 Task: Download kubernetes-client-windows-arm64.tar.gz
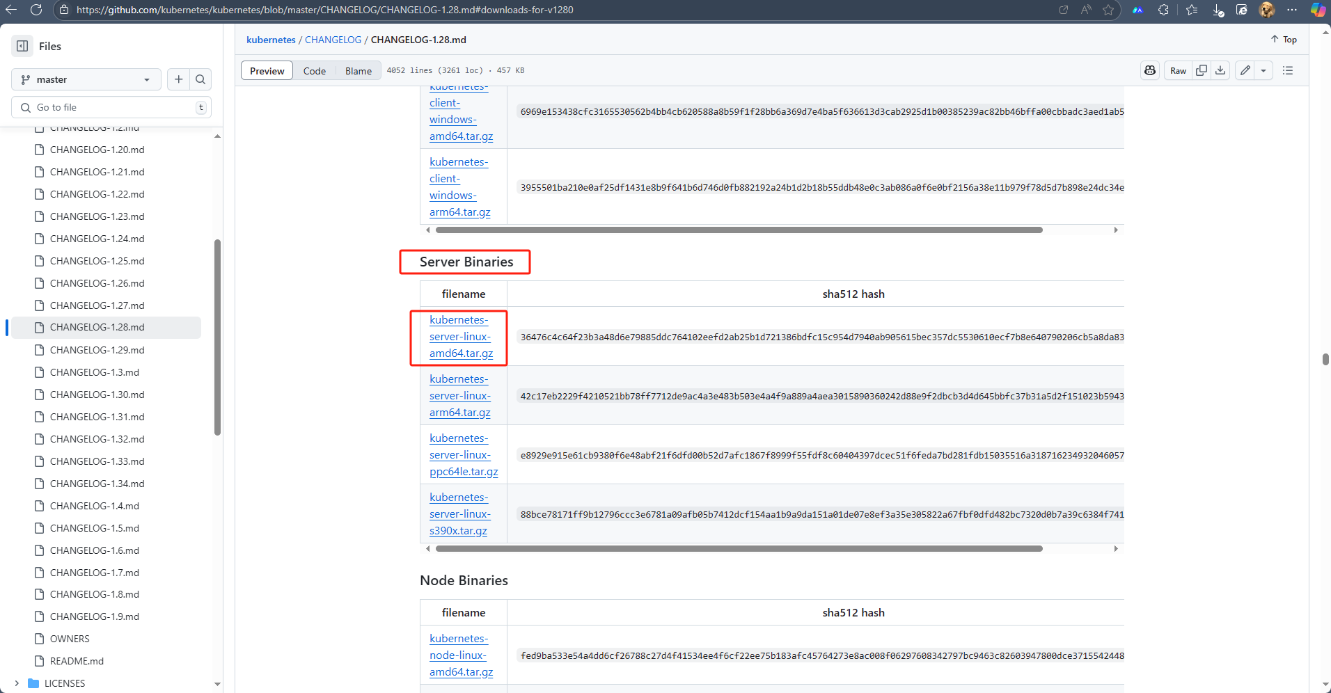[460, 187]
